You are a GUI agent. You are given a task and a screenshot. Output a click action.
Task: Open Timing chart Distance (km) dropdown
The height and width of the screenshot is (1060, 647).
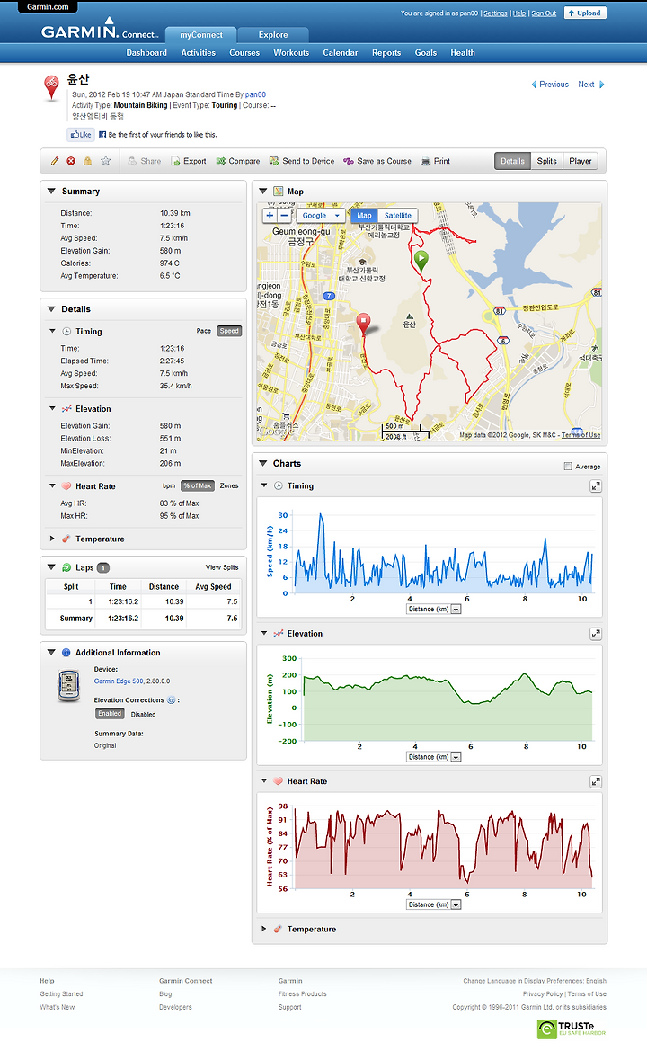[x=434, y=609]
